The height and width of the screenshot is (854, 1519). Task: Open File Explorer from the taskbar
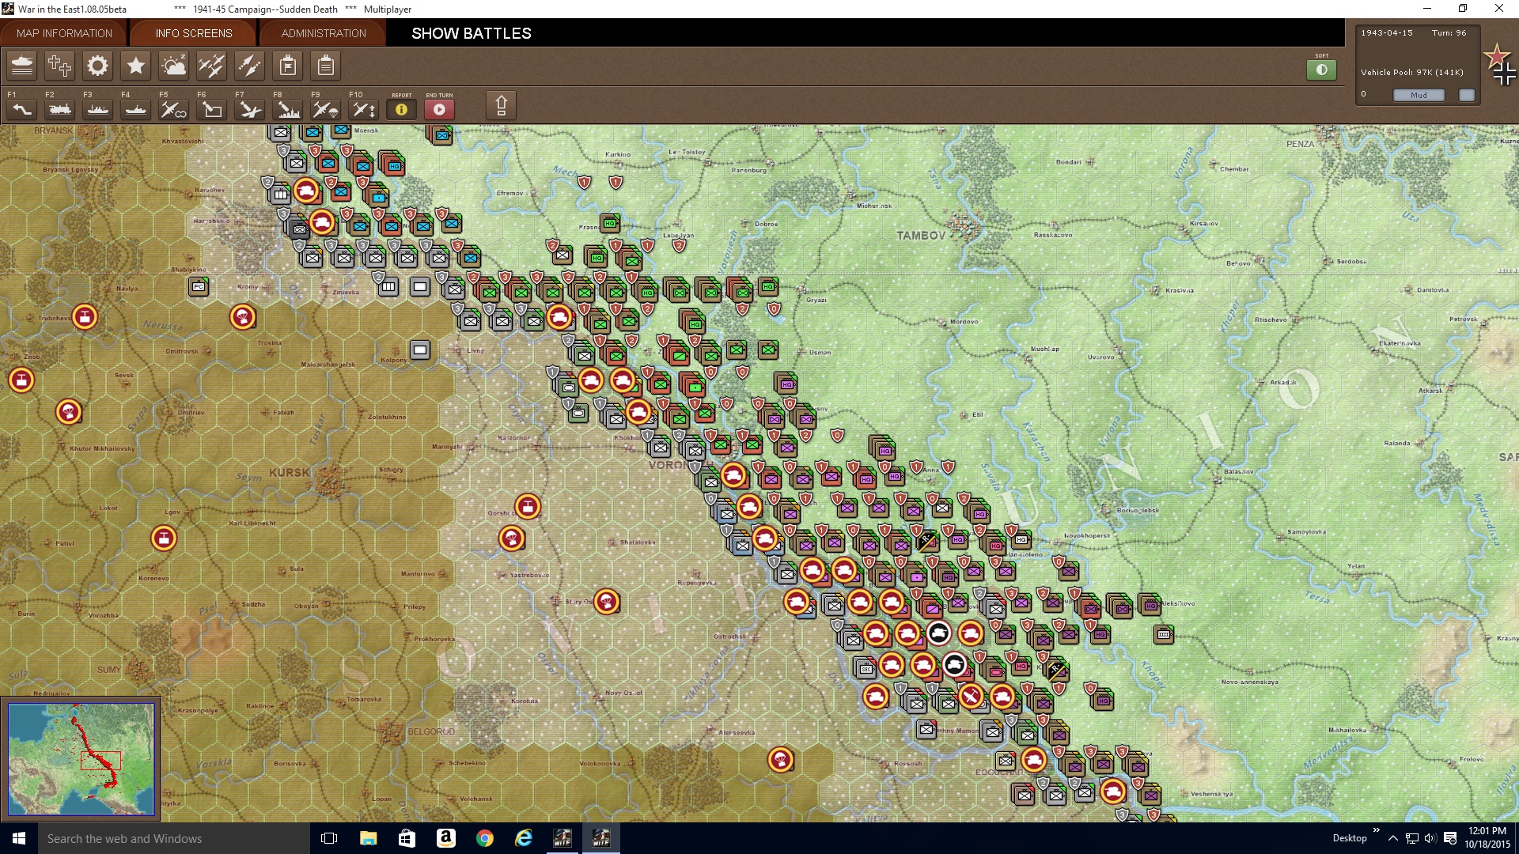tap(368, 838)
